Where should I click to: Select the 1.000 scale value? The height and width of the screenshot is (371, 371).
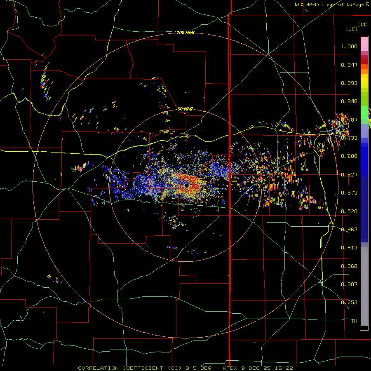click(x=349, y=46)
